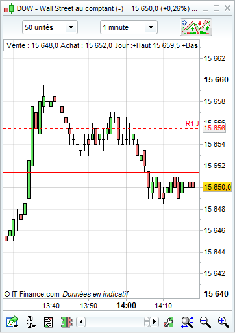The image size is (235, 333).
Task: Open the chart settings wrench icon
Action: point(169,322)
